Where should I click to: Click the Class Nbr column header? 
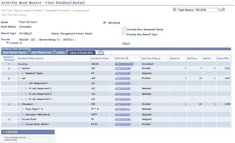tap(223, 58)
